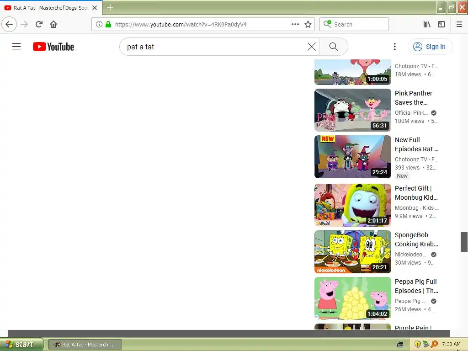Open page actions three-dot menu in address bar
The width and height of the screenshot is (468, 351).
click(295, 24)
